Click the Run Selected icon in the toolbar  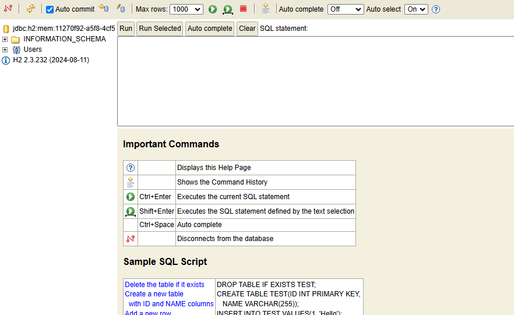click(228, 9)
